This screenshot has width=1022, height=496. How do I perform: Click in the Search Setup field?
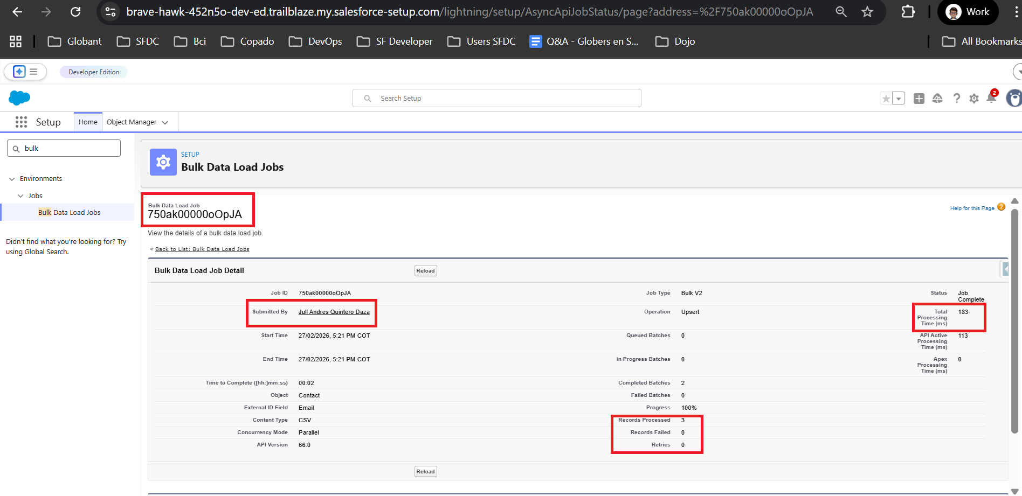pyautogui.click(x=496, y=99)
